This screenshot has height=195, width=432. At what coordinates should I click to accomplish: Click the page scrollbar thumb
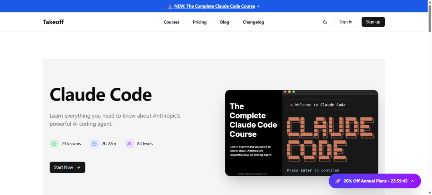(x=430, y=19)
